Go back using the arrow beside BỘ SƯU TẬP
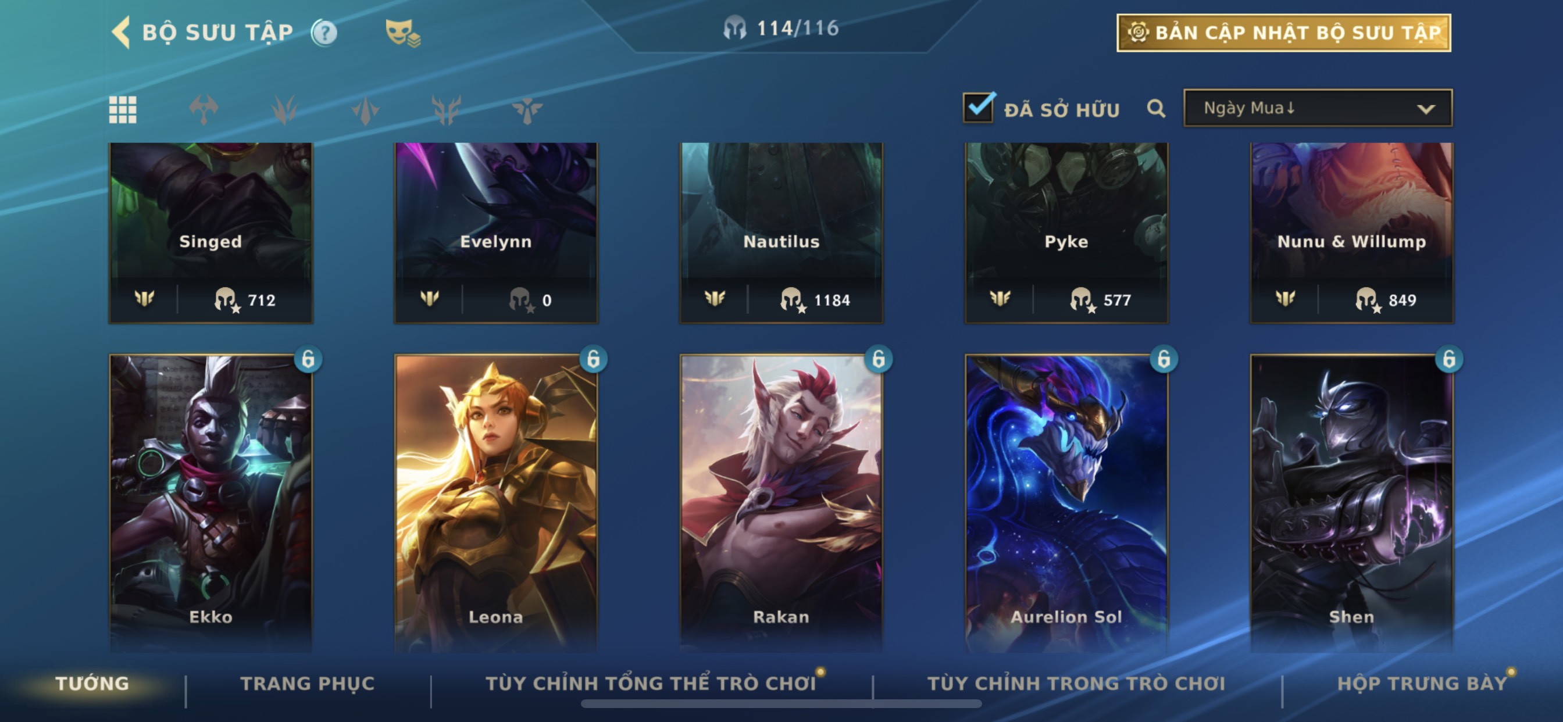Screen dimensions: 1563x722 121,32
